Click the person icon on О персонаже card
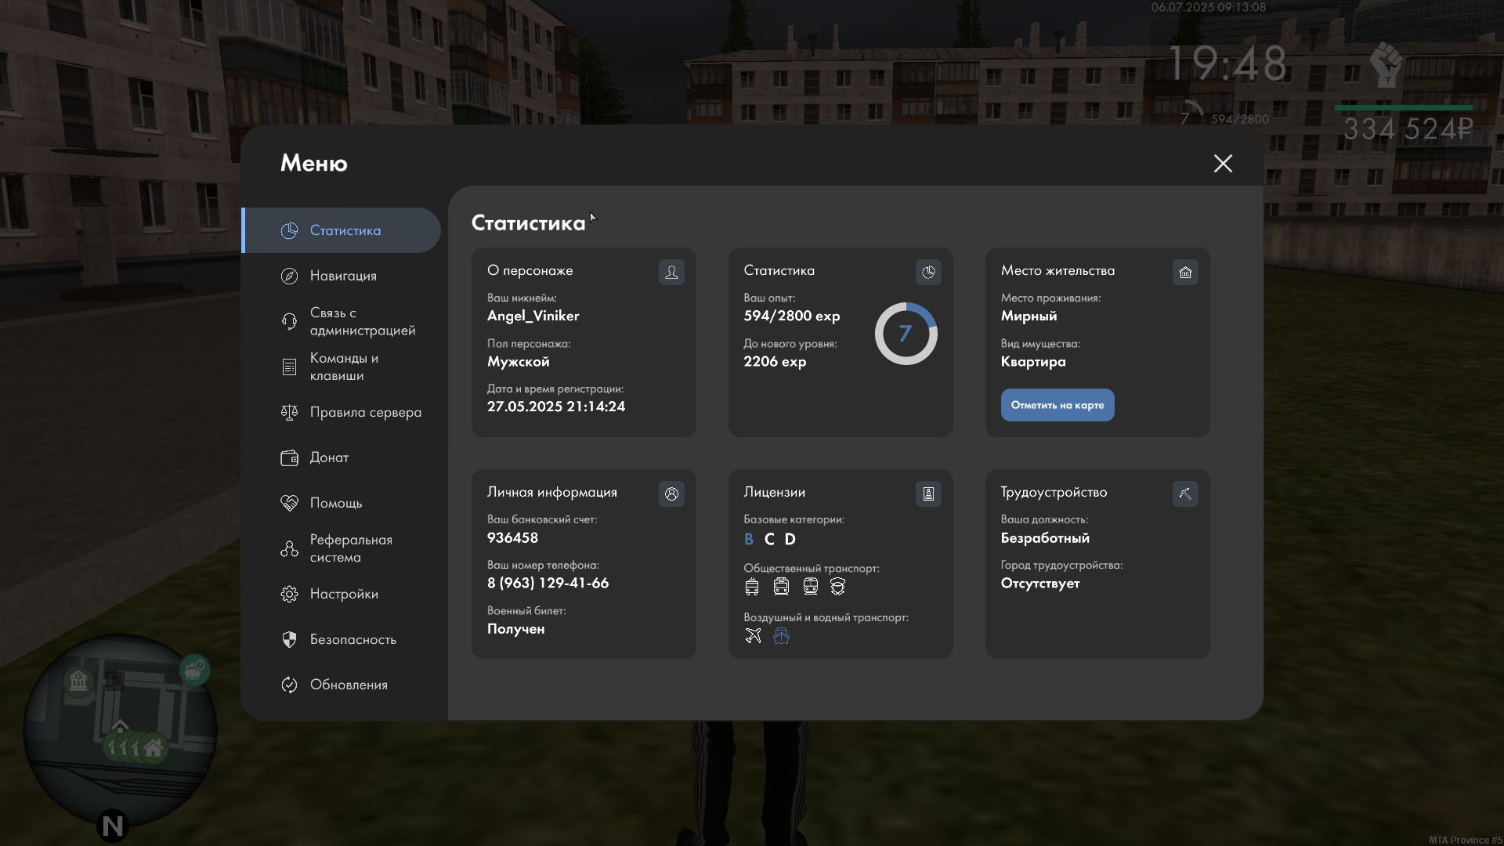Image resolution: width=1504 pixels, height=846 pixels. pyautogui.click(x=671, y=272)
